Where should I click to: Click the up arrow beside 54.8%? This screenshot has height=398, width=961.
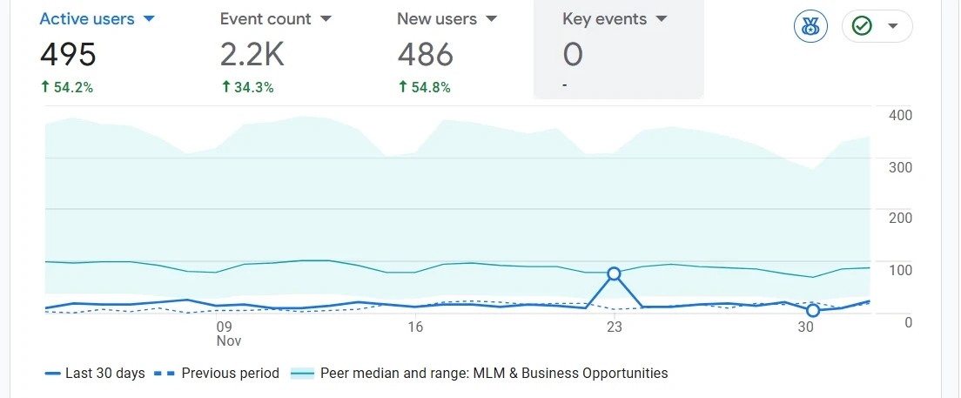pos(402,87)
